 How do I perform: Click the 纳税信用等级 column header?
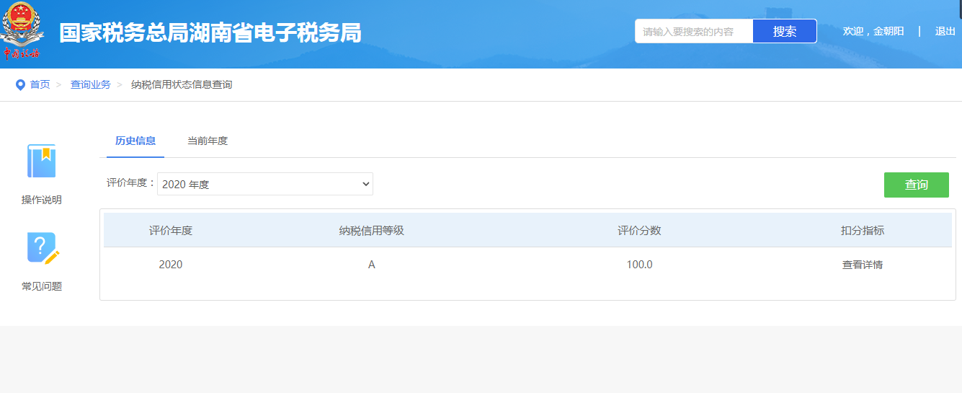(371, 231)
